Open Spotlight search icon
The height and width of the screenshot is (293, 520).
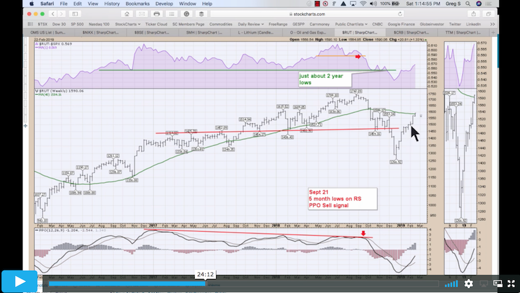click(468, 3)
